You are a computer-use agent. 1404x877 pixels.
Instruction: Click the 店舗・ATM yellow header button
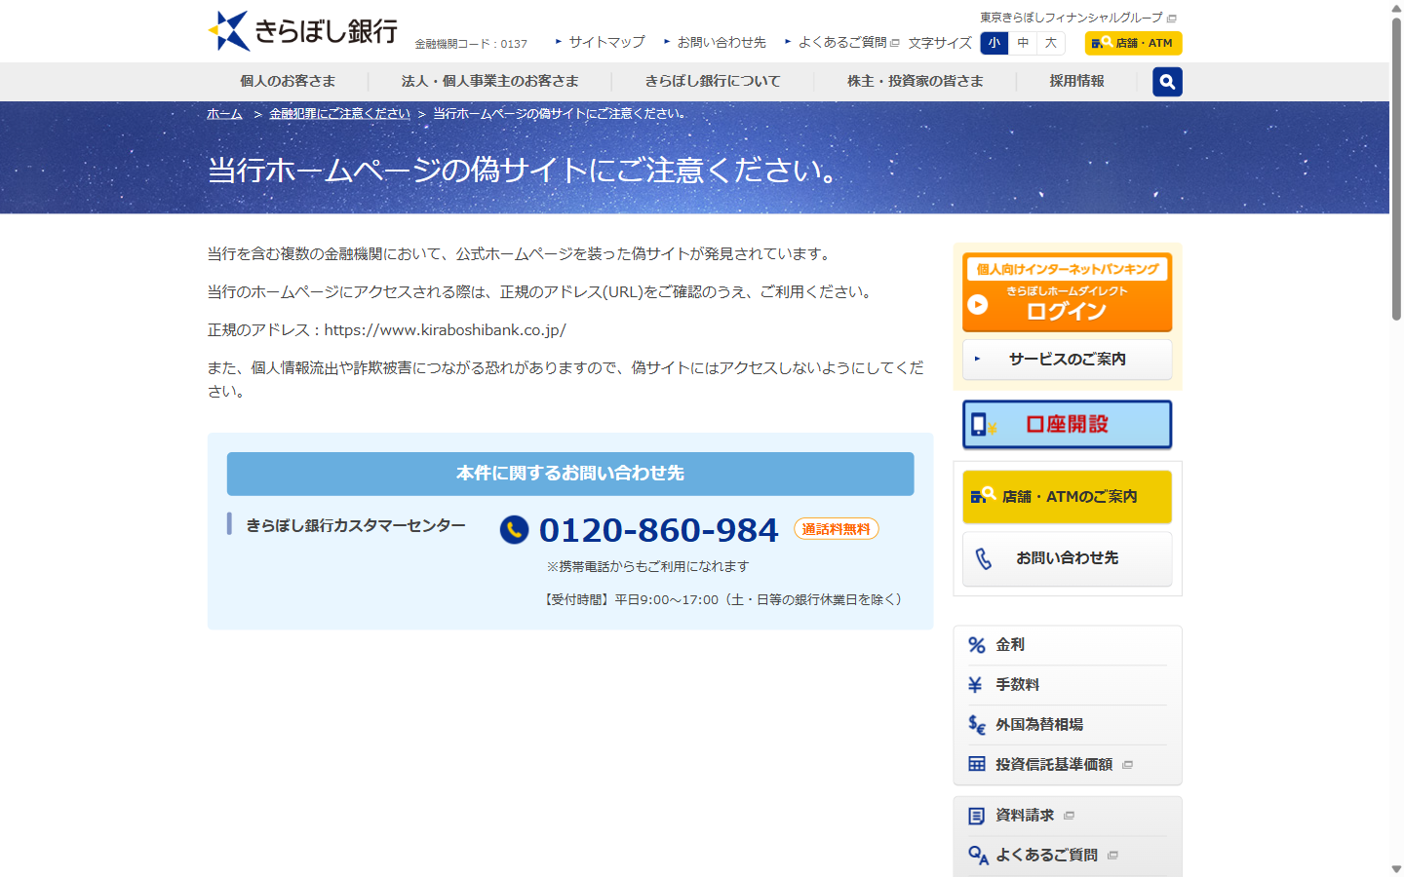(x=1133, y=43)
